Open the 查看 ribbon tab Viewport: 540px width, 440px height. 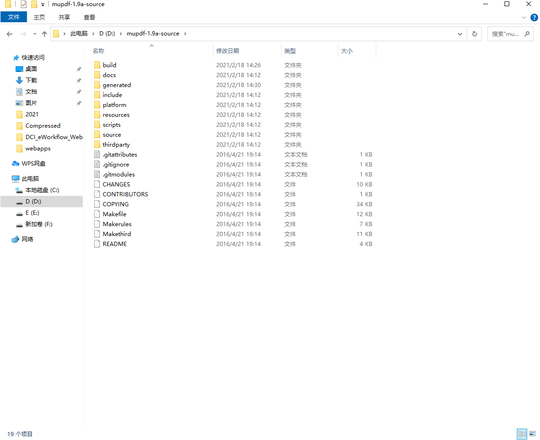point(89,17)
